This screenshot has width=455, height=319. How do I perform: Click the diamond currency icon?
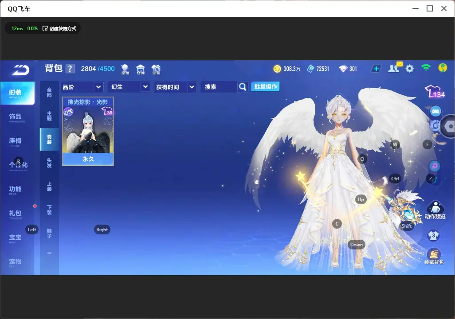[343, 69]
